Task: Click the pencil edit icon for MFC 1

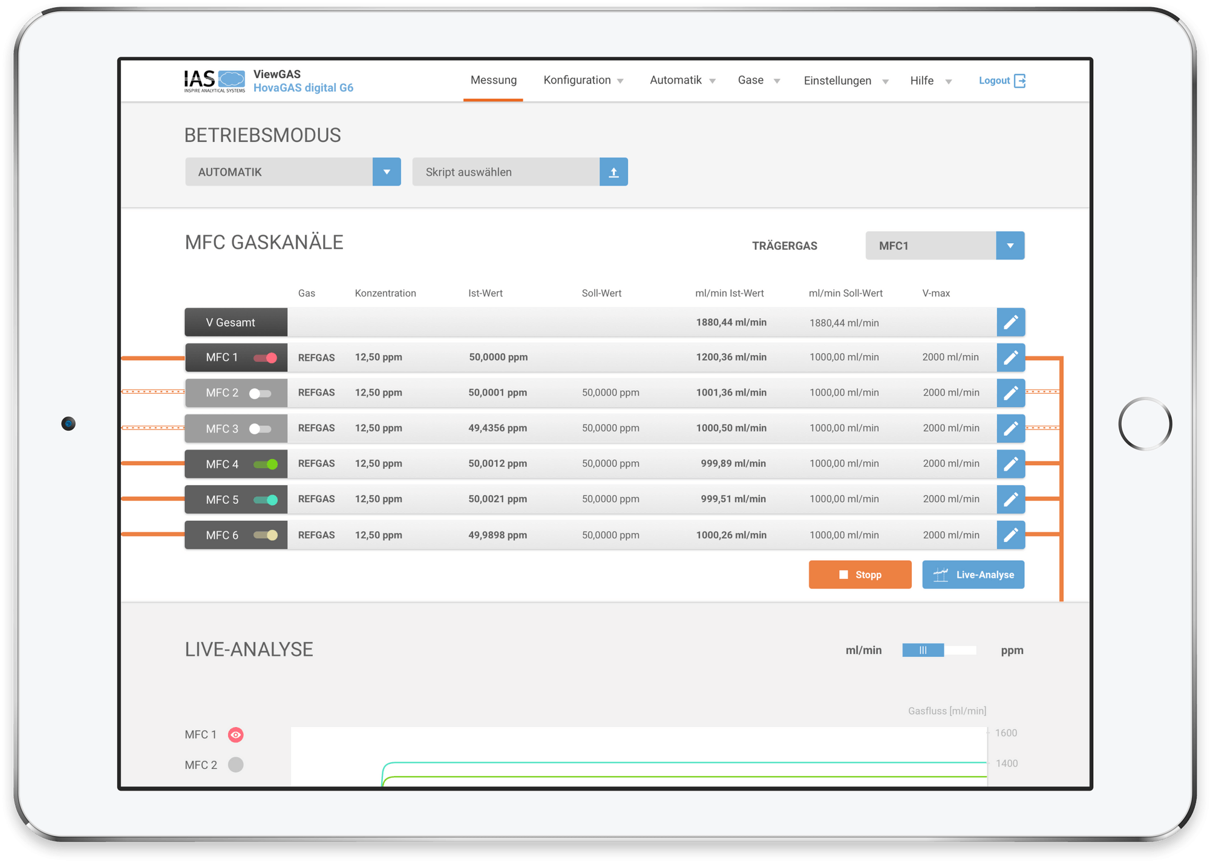Action: point(1010,358)
